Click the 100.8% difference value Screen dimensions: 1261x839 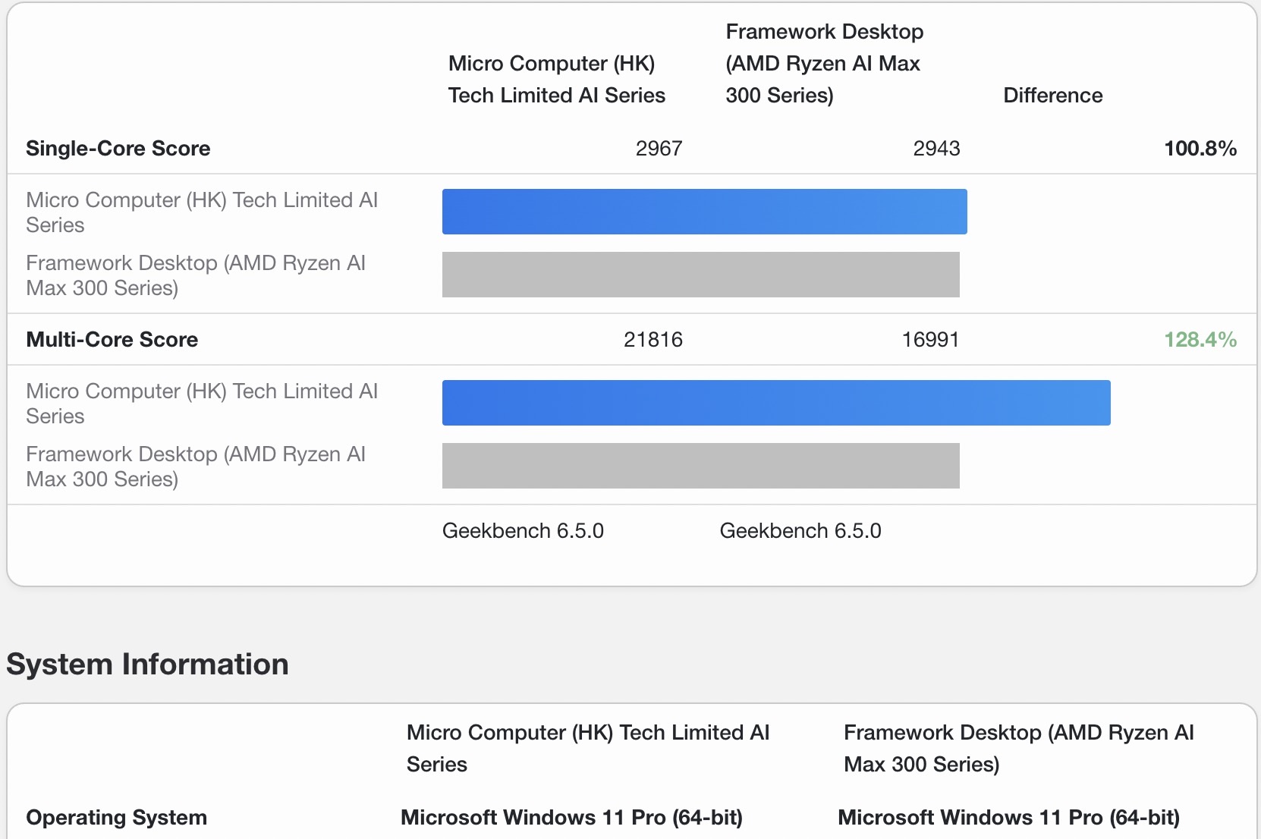pos(1200,149)
